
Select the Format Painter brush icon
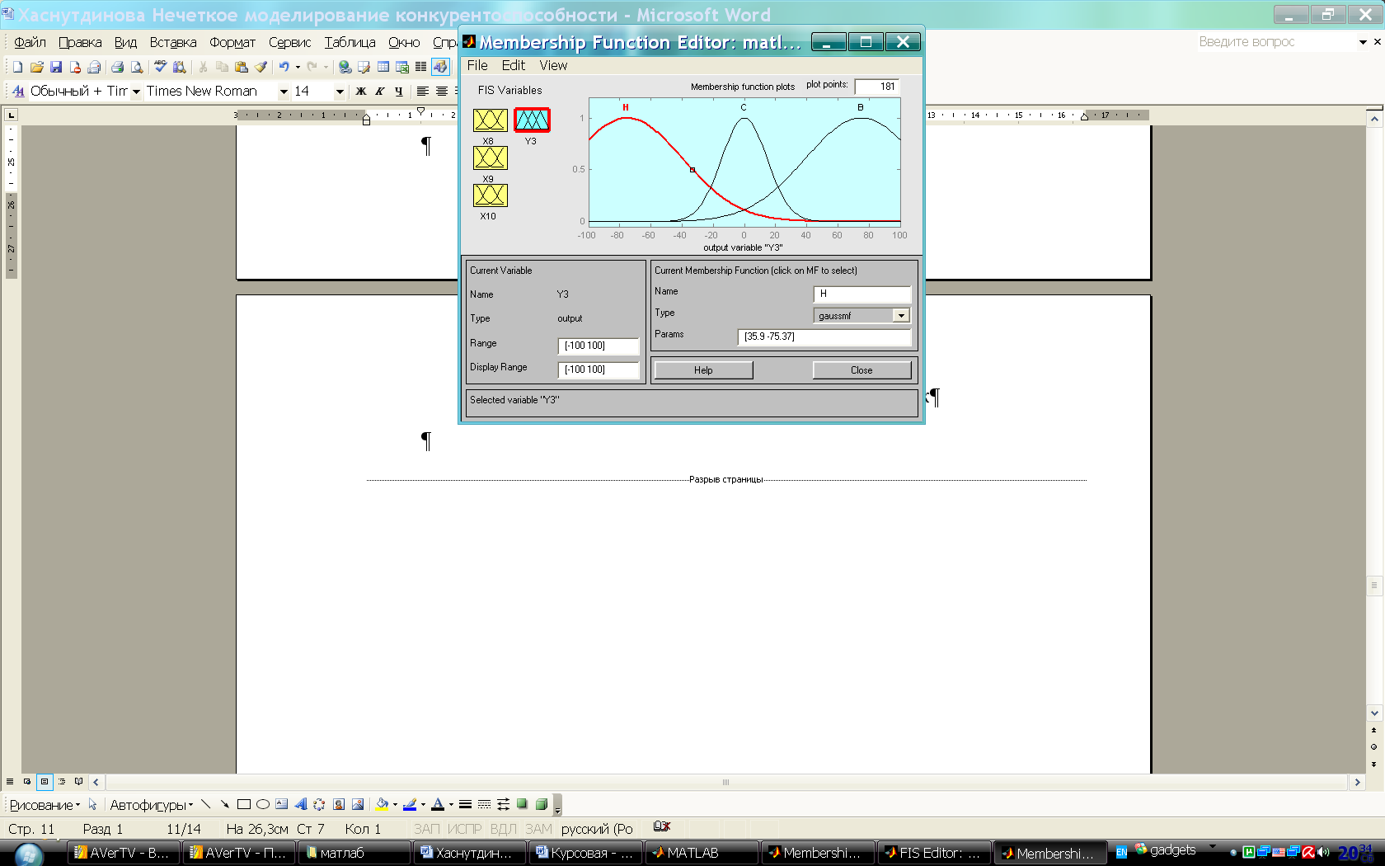261,67
